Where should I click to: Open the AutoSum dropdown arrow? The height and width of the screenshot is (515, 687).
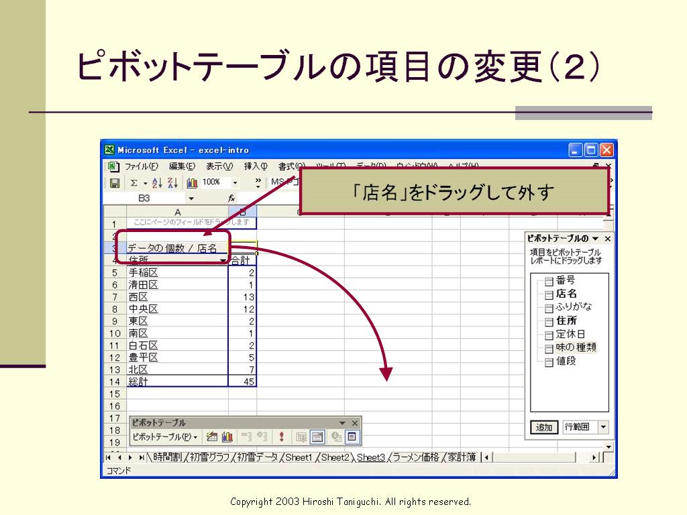coord(145,183)
